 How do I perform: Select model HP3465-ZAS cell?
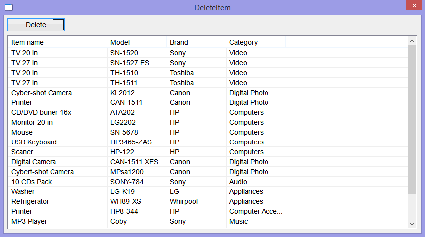pos(131,142)
